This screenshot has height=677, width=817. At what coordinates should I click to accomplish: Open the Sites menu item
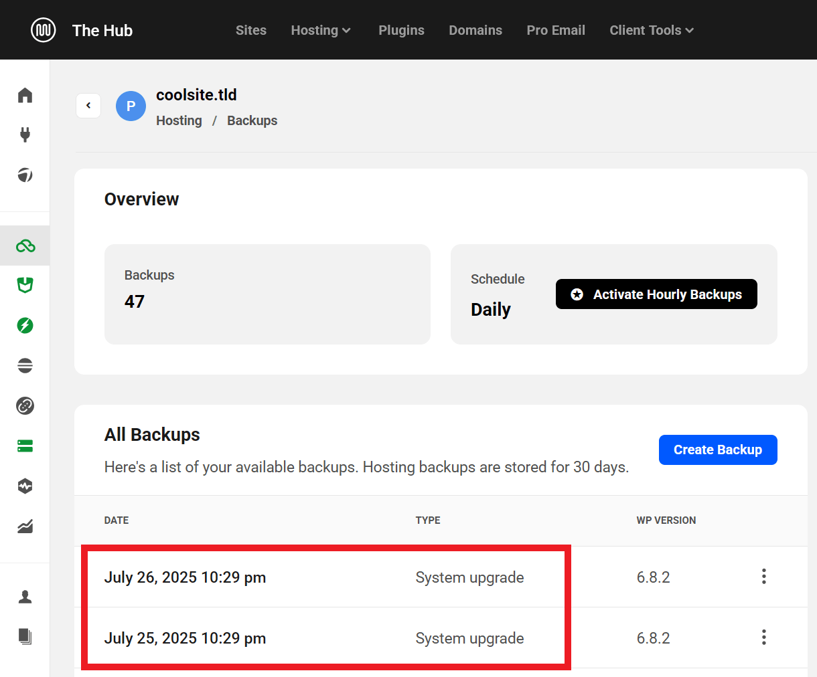click(251, 30)
